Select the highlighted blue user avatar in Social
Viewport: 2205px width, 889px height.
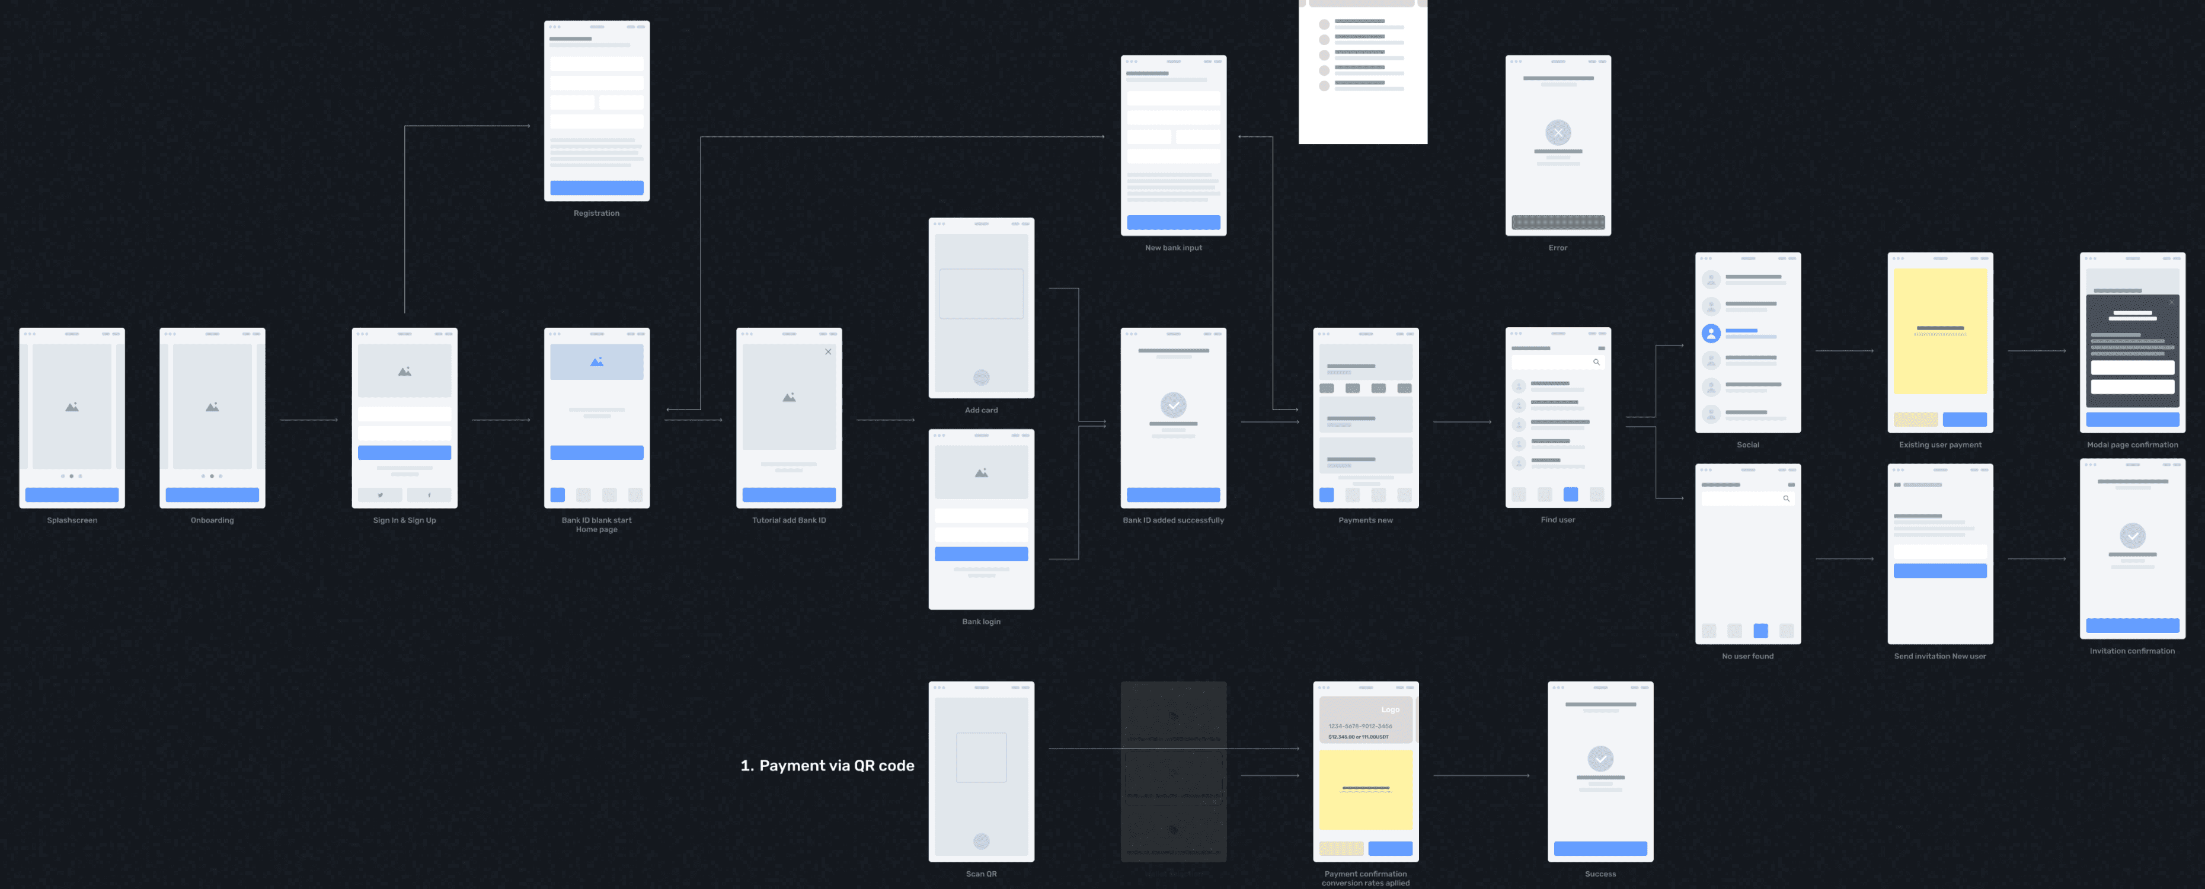coord(1710,333)
